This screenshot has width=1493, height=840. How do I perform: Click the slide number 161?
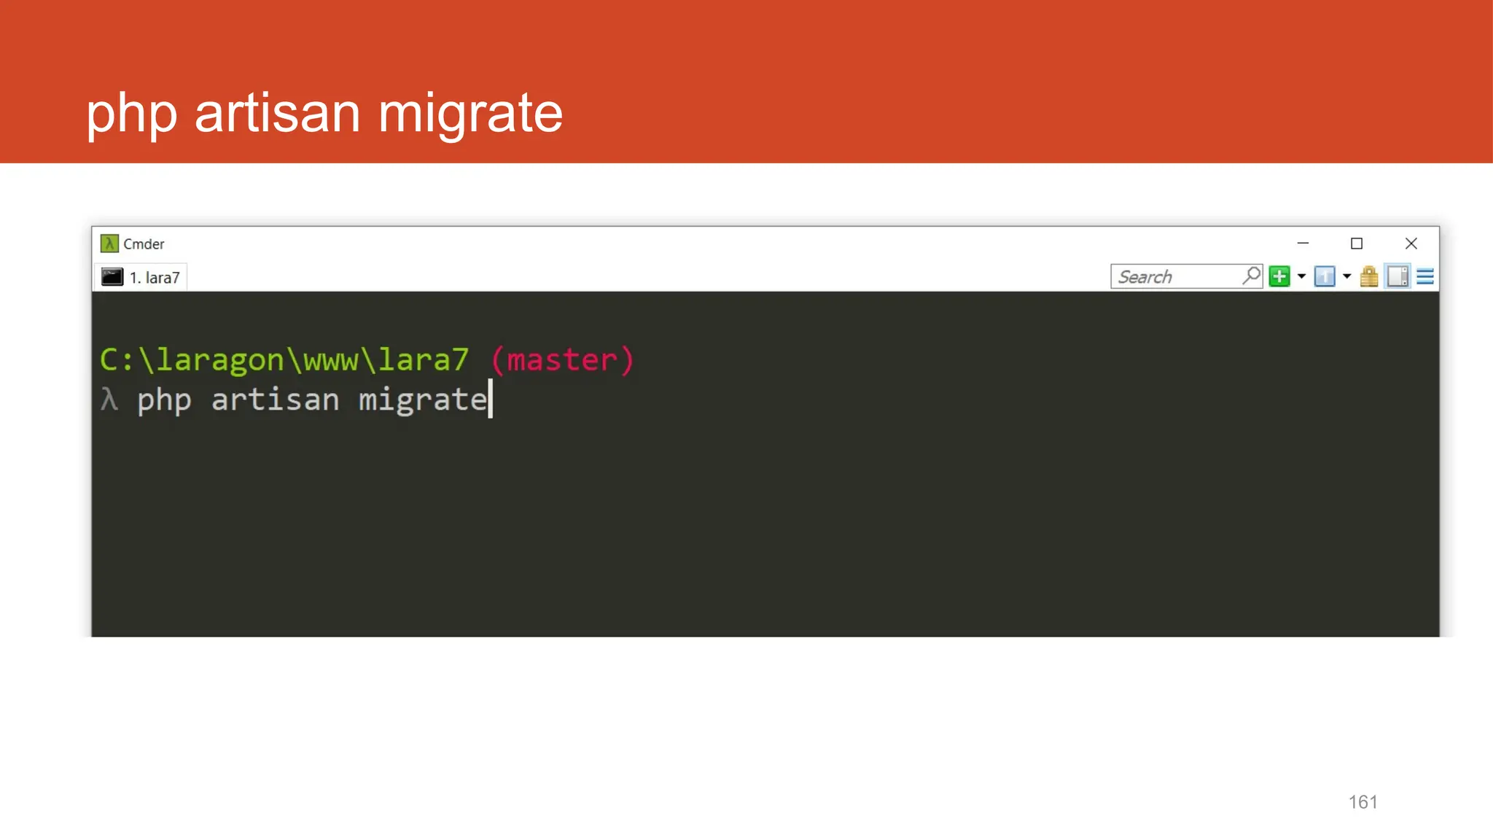point(1363,802)
